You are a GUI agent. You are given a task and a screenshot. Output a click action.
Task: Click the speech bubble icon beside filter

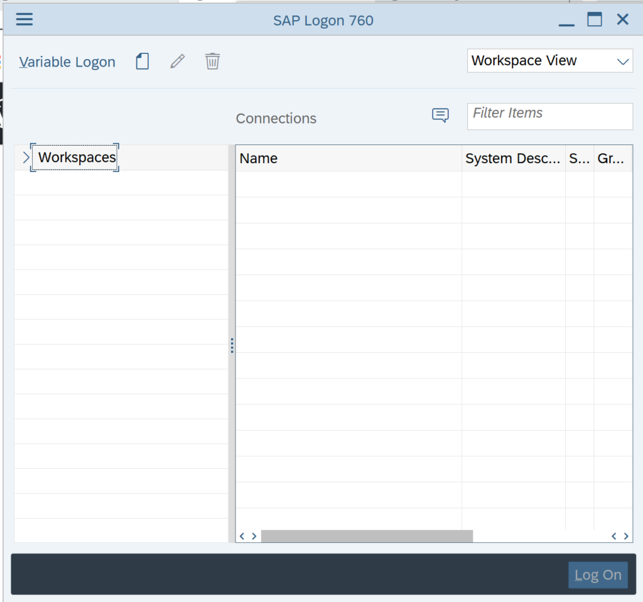tap(440, 116)
